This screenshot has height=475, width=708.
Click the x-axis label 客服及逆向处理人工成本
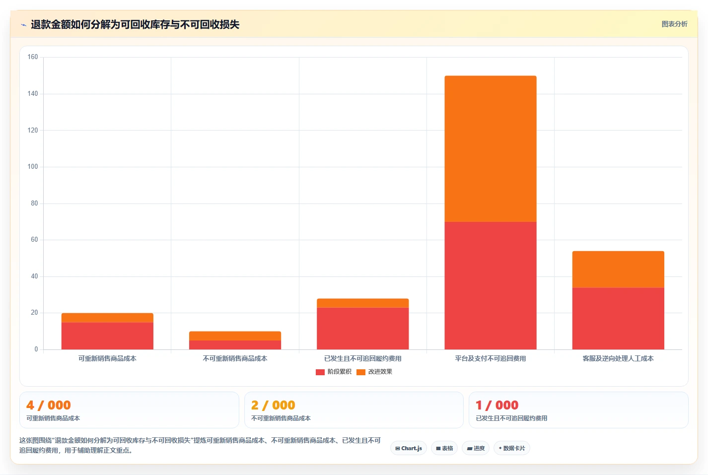coord(618,358)
